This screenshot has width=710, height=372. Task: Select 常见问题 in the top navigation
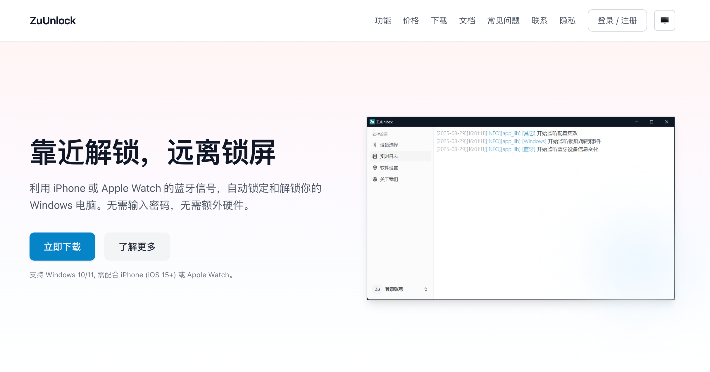click(x=503, y=20)
